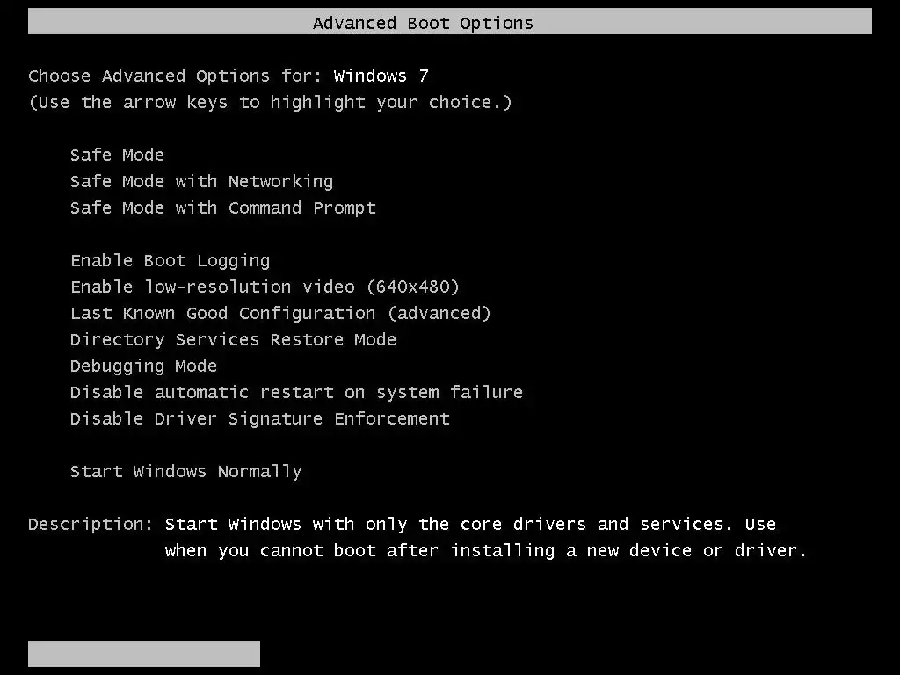Viewport: 900px width, 675px height.
Task: Click the "Description:" label
Action: pyautogui.click(x=91, y=525)
